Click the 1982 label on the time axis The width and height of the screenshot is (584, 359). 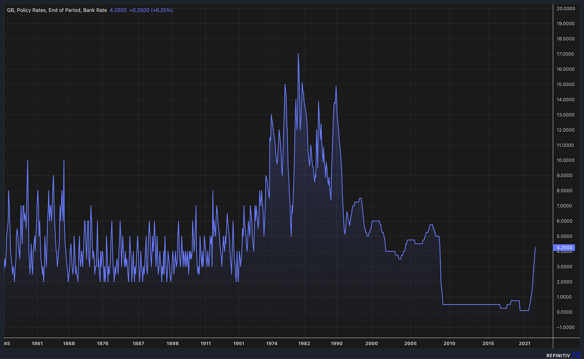point(304,344)
